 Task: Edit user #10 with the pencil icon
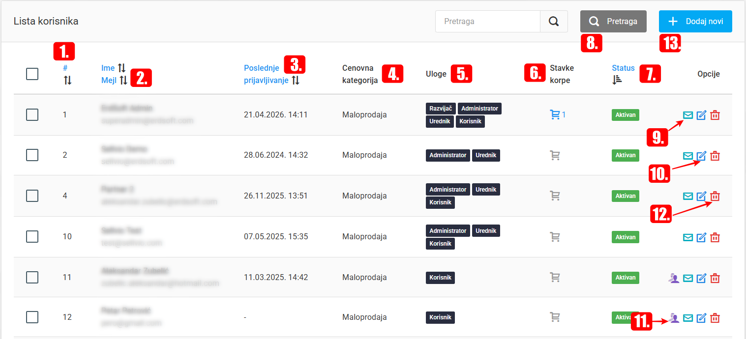point(702,237)
